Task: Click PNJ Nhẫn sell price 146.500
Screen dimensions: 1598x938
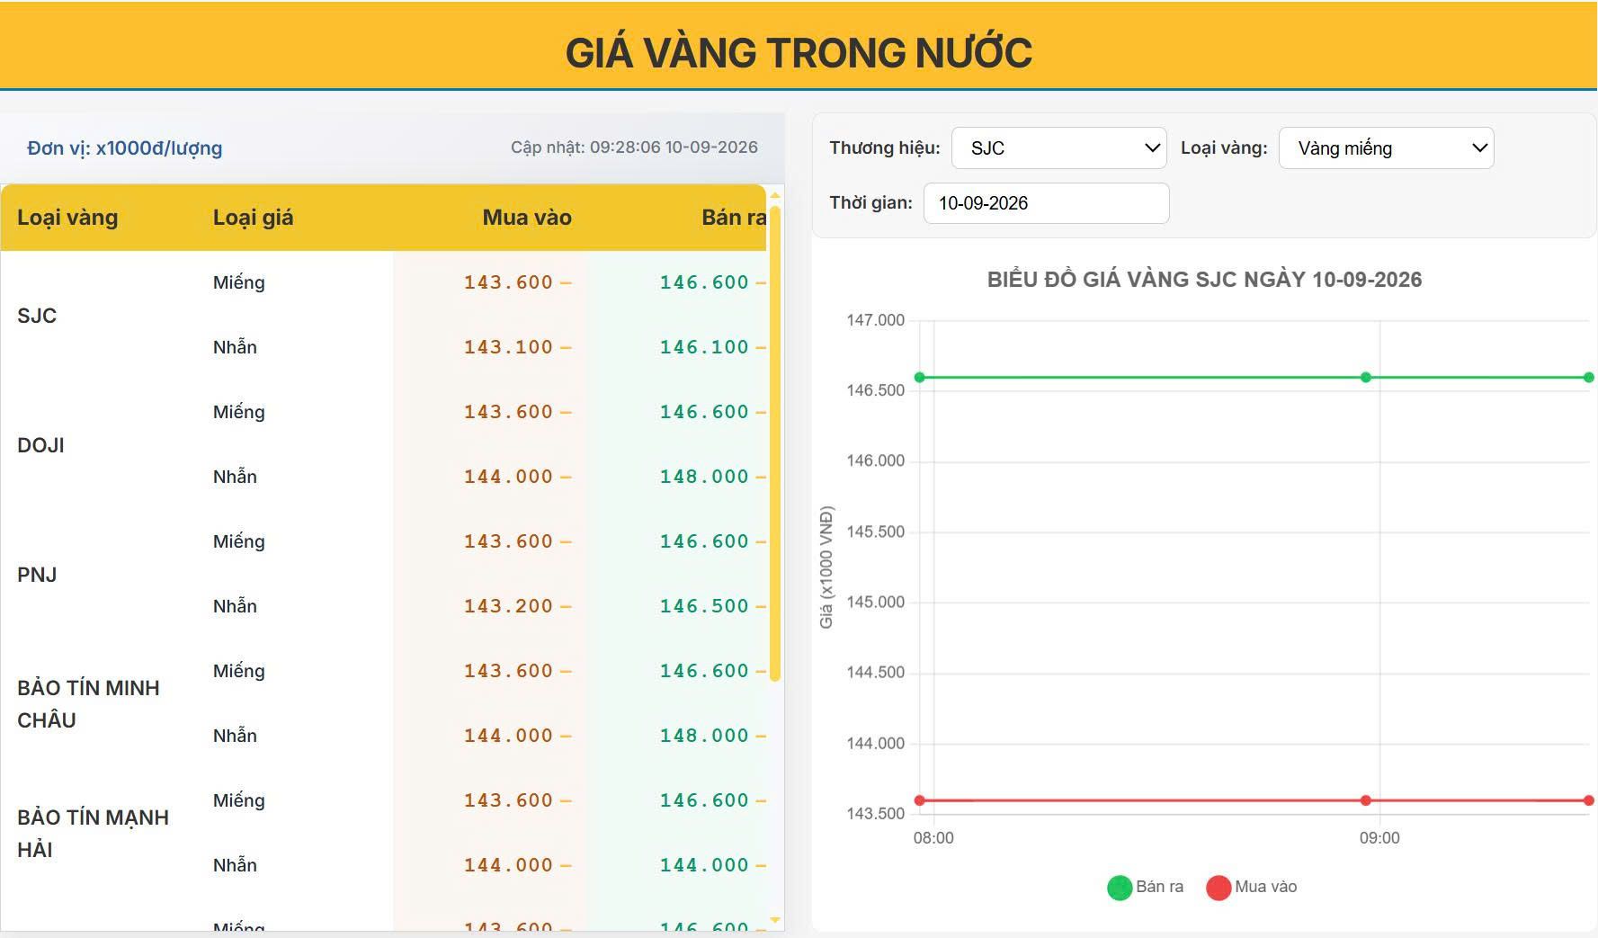Action: click(x=704, y=606)
